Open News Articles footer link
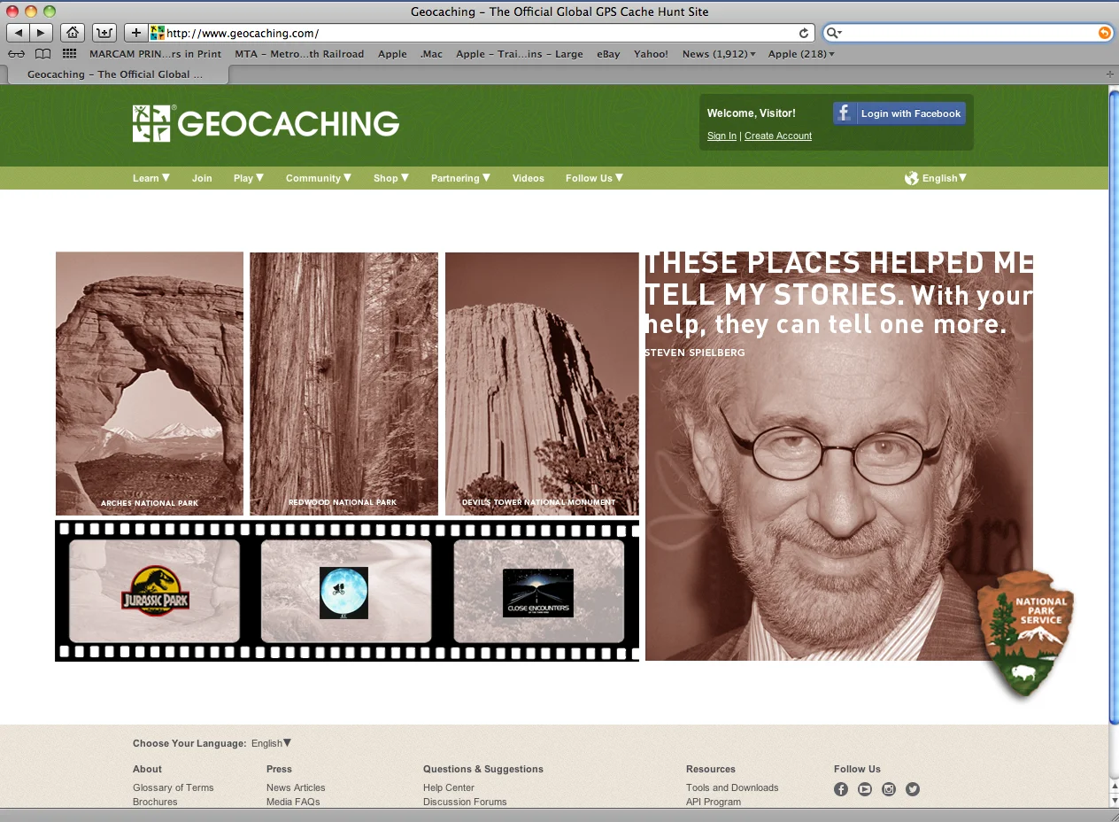The width and height of the screenshot is (1119, 822). 296,787
